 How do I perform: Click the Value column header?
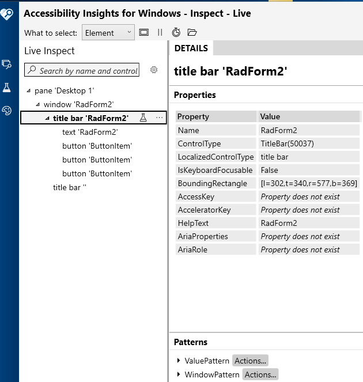(309, 116)
